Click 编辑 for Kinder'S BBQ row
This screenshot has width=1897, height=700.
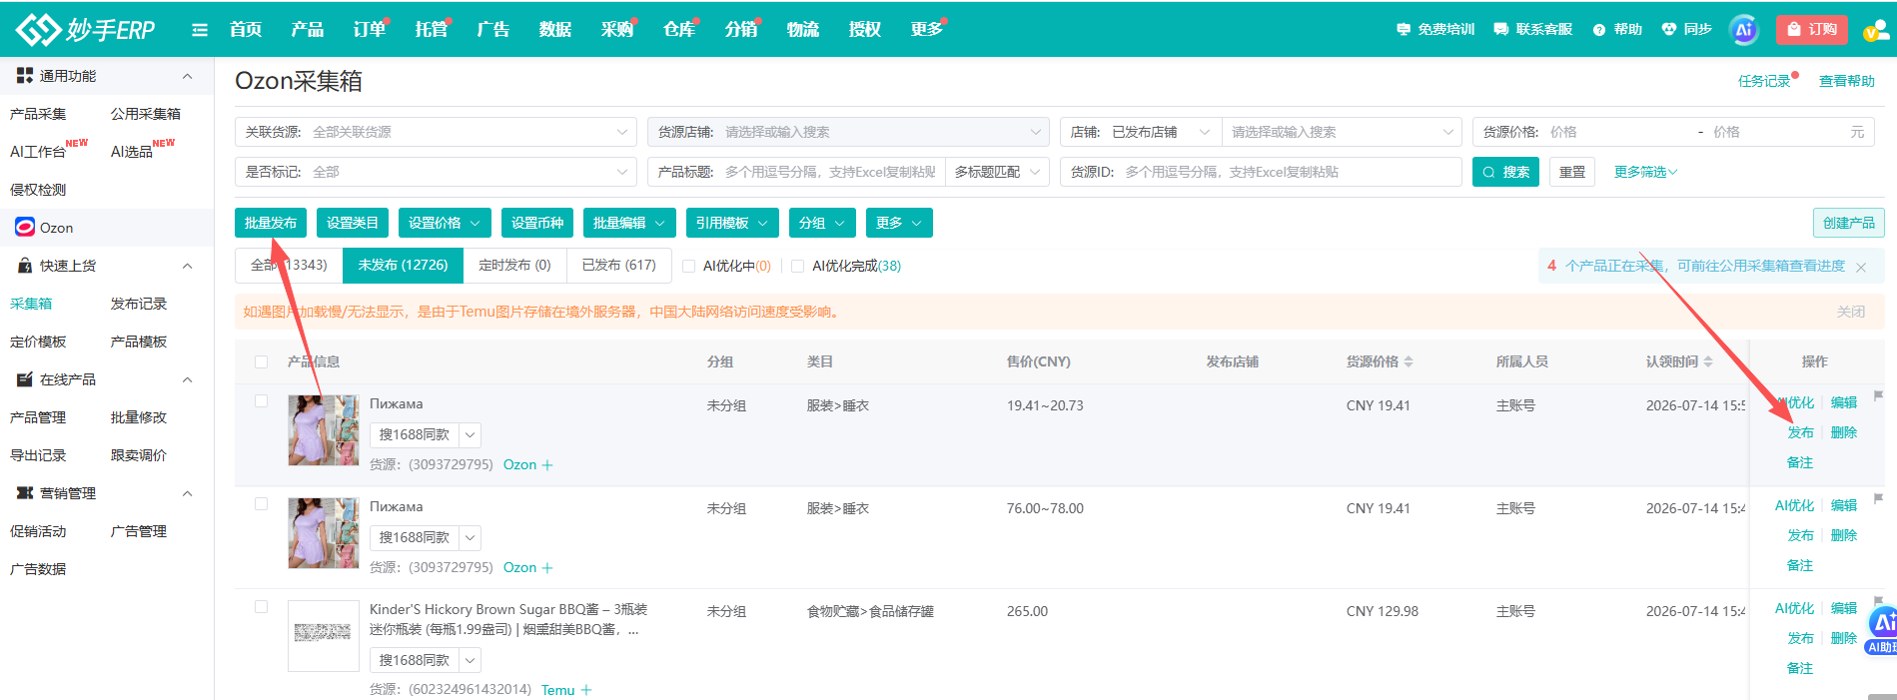coord(1844,608)
